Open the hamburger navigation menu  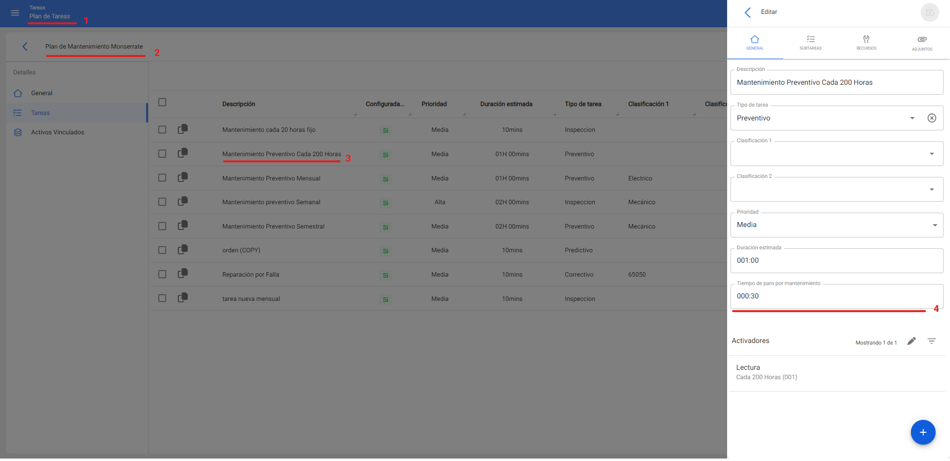point(15,13)
